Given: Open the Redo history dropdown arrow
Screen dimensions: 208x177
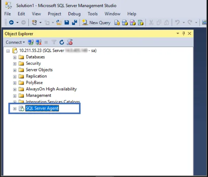Looking at the screenshot, I should click(196, 22).
